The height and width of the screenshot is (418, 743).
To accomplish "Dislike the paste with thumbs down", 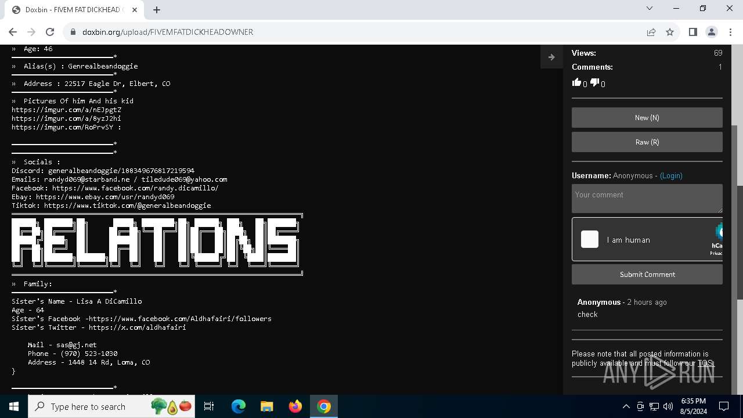I will pyautogui.click(x=594, y=82).
